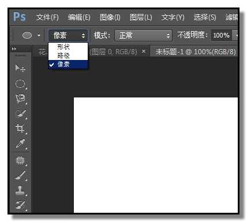Screen dimensions: 247x222
Task: Select the Quick Selection tool
Action: coord(20,114)
